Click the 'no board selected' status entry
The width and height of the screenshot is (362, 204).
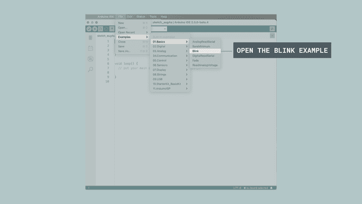256,188
